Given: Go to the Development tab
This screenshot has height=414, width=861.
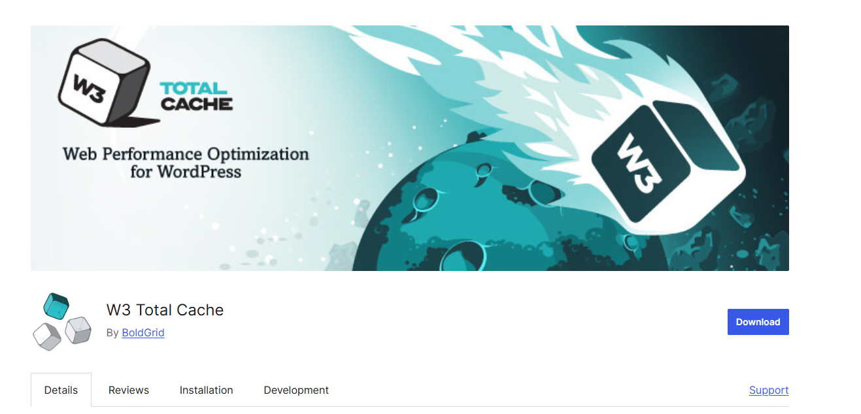Looking at the screenshot, I should pos(296,390).
